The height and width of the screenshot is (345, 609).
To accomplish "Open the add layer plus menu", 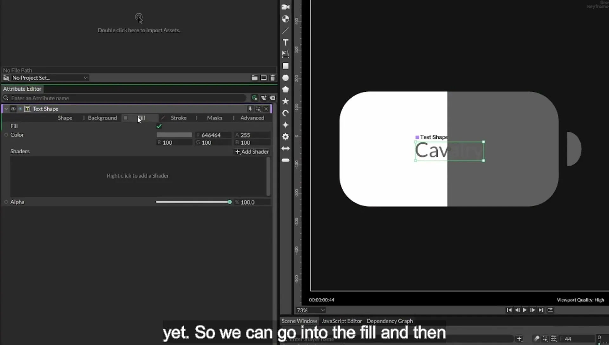I will click(519, 339).
